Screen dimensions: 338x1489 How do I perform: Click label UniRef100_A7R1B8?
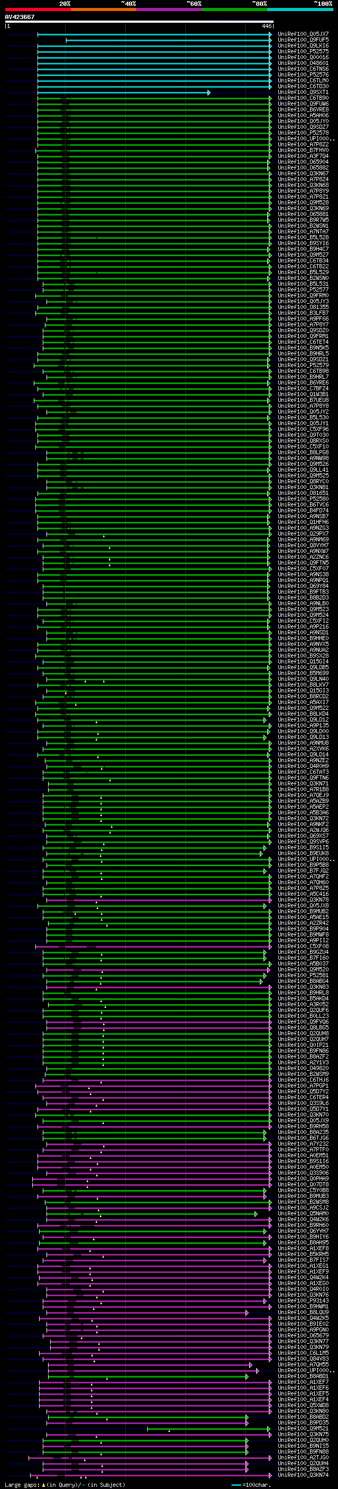tap(303, 789)
